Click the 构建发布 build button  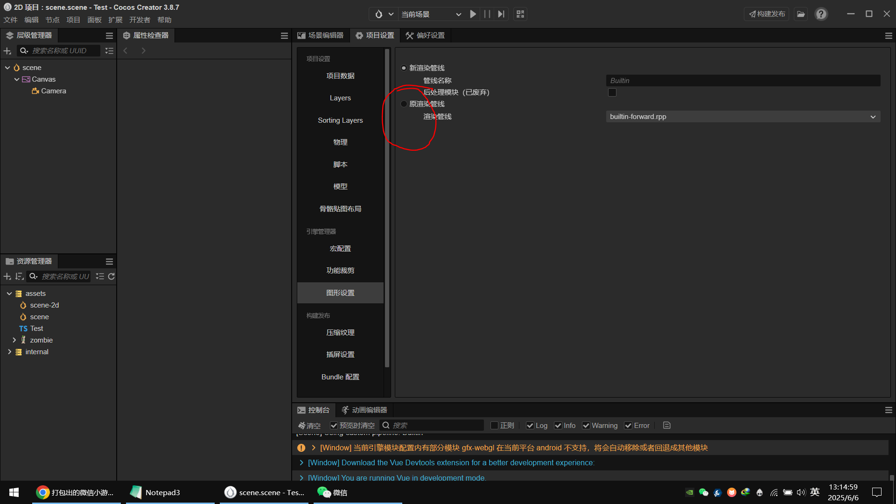pyautogui.click(x=766, y=14)
